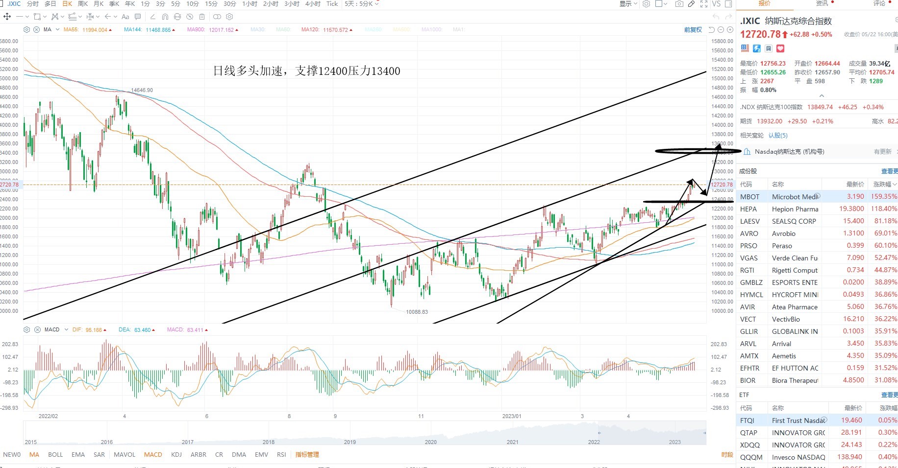Select the text annotation (Aa) tool
The height and width of the screenshot is (468, 898).
tap(125, 17)
